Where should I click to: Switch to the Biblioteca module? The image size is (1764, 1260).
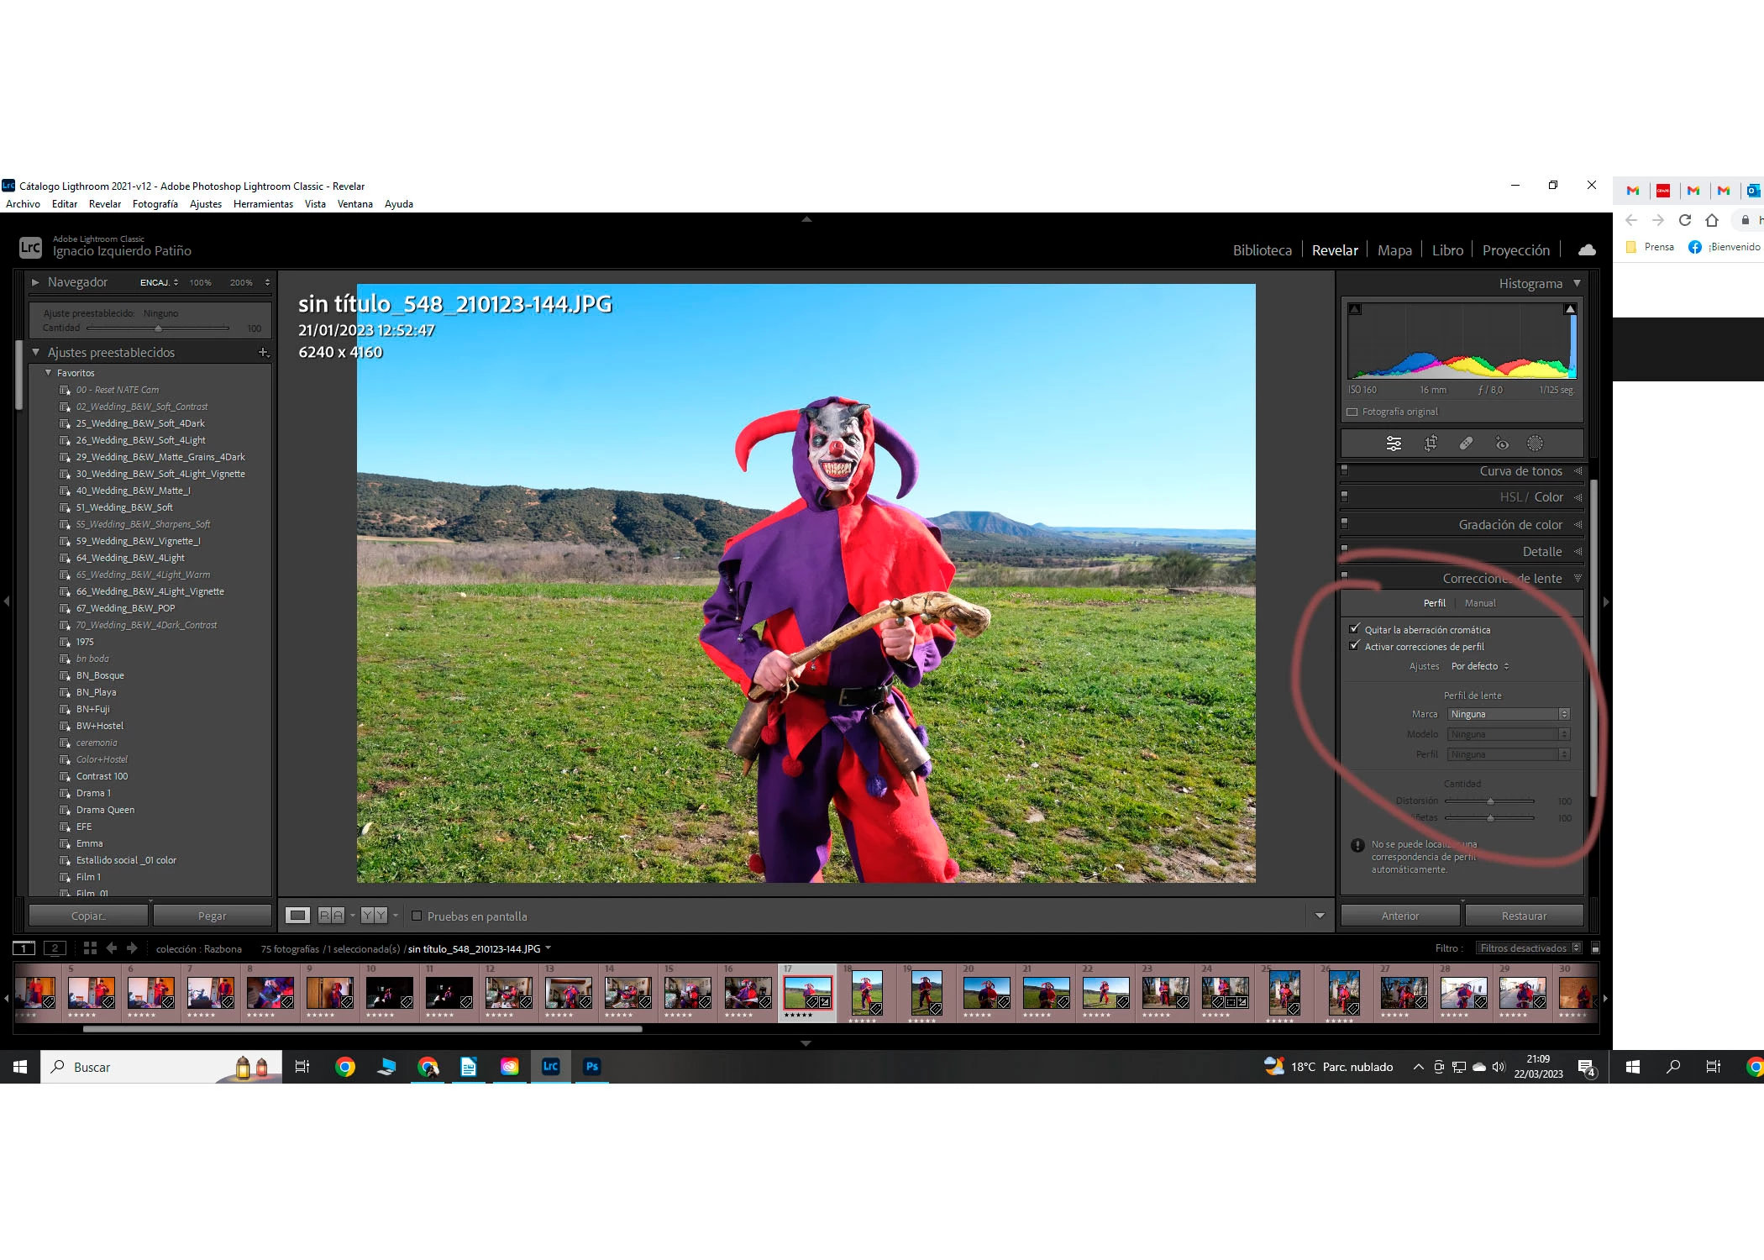pos(1262,250)
